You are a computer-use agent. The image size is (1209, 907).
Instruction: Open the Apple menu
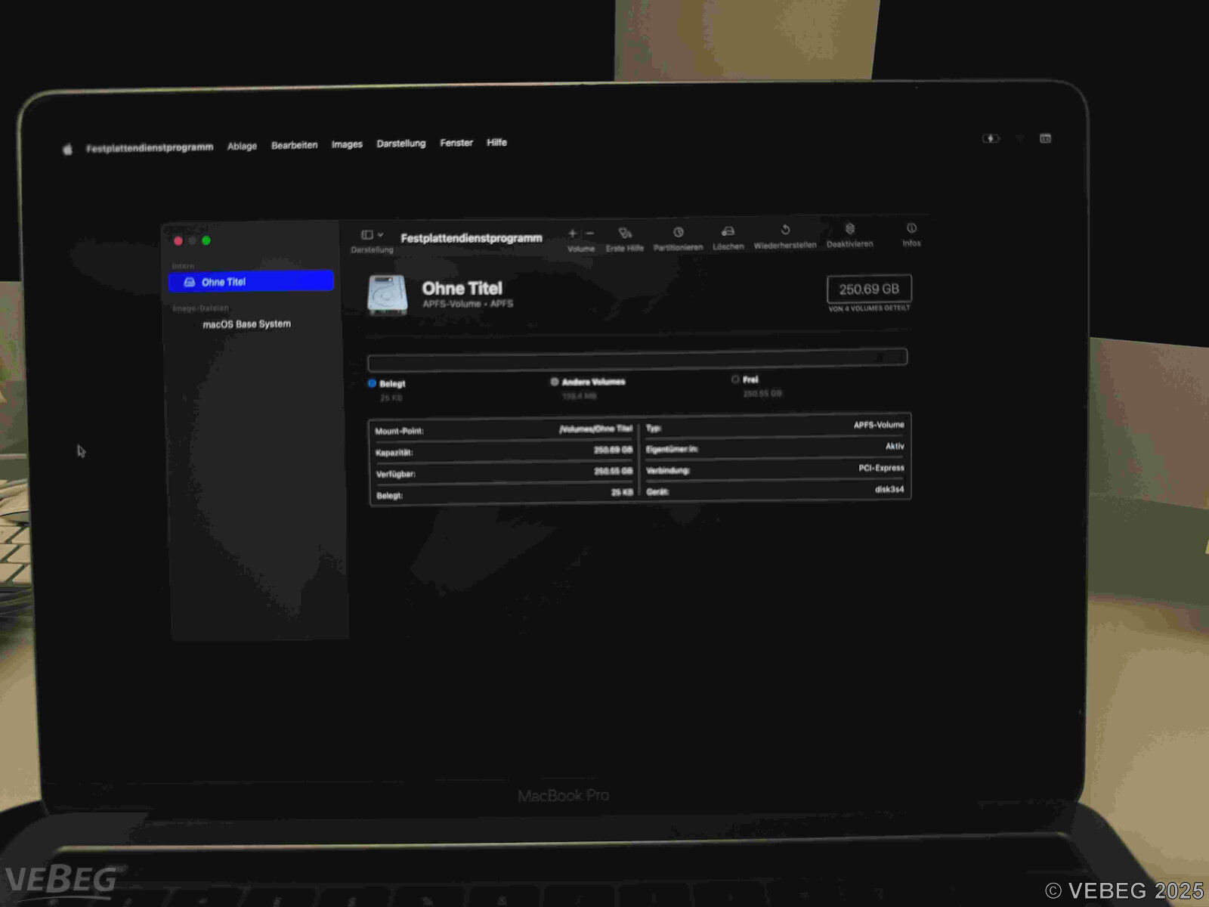[x=67, y=149]
